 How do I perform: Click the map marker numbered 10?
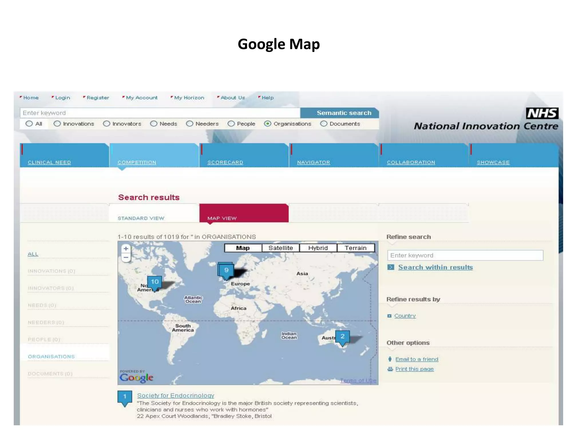click(x=155, y=282)
